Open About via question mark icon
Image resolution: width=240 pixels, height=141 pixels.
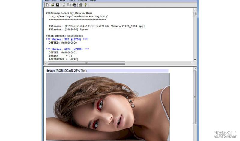tap(86, 5)
